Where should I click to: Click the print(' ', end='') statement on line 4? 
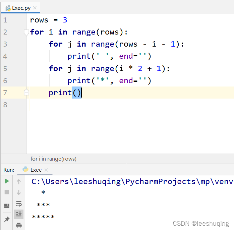coord(109,56)
